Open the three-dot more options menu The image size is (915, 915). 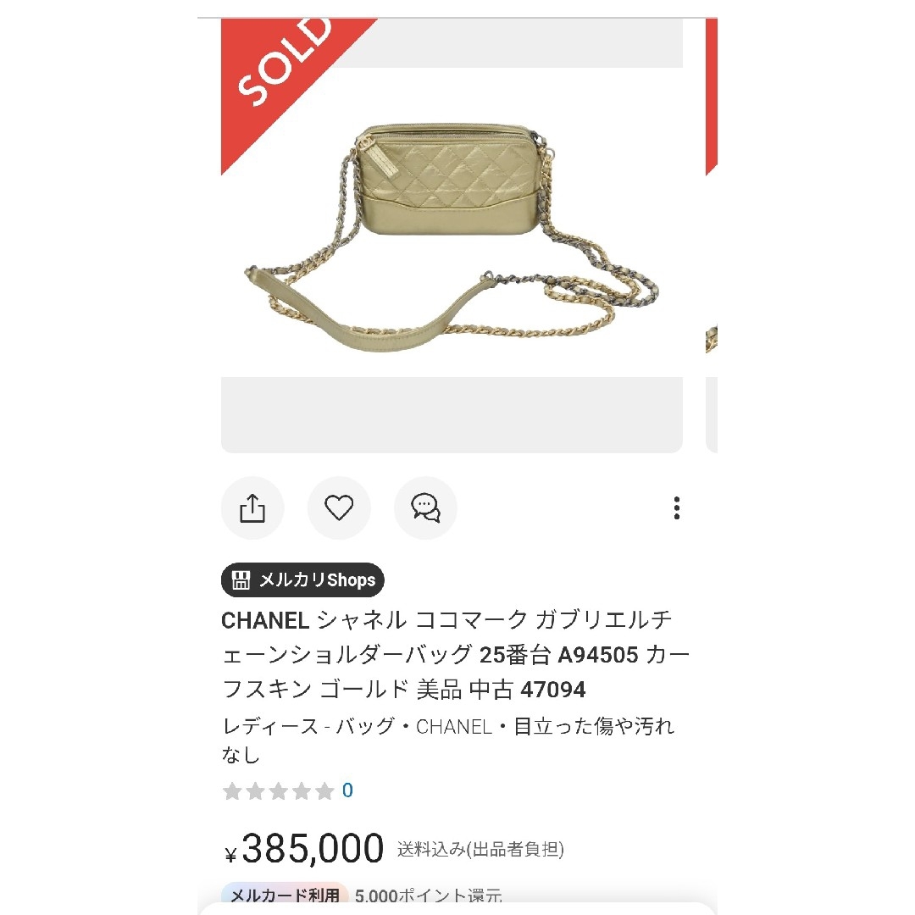click(x=676, y=507)
